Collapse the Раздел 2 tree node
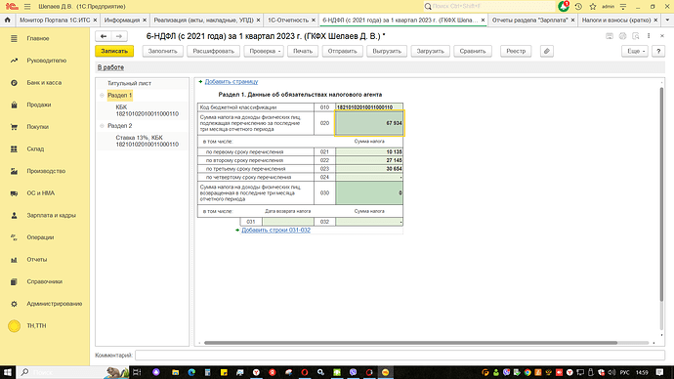 [102, 126]
